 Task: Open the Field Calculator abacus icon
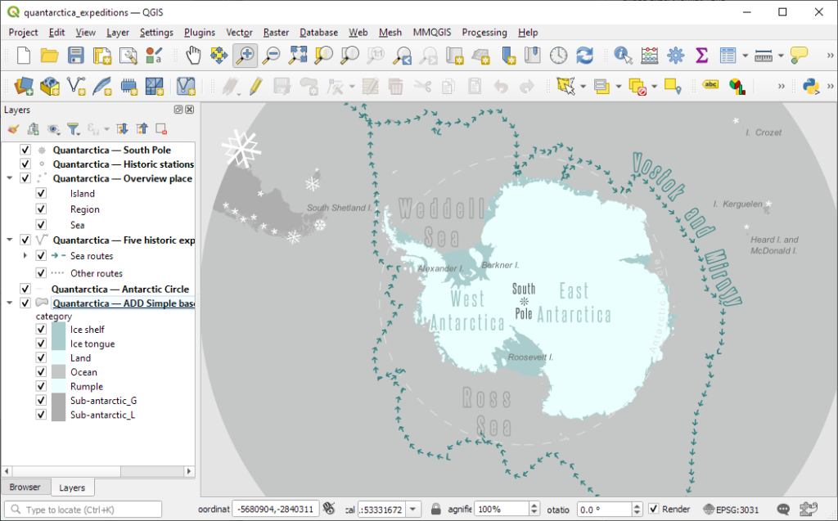[649, 55]
